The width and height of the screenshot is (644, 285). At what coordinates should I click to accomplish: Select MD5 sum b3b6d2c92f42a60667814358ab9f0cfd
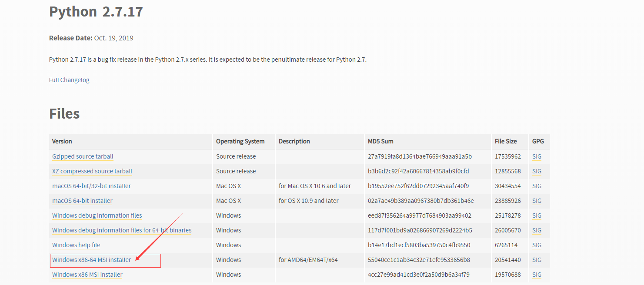pyautogui.click(x=418, y=171)
